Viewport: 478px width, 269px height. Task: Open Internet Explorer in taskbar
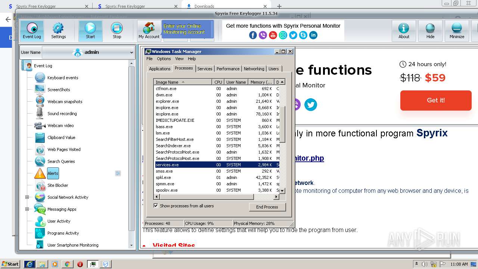pyautogui.click(x=30, y=264)
